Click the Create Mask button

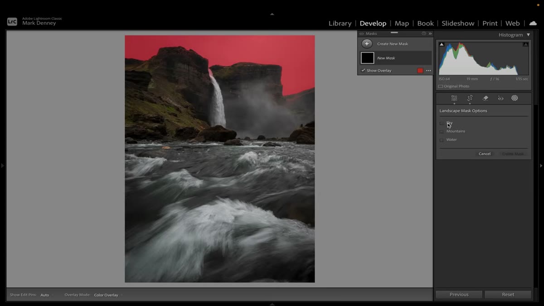pyautogui.click(x=513, y=154)
